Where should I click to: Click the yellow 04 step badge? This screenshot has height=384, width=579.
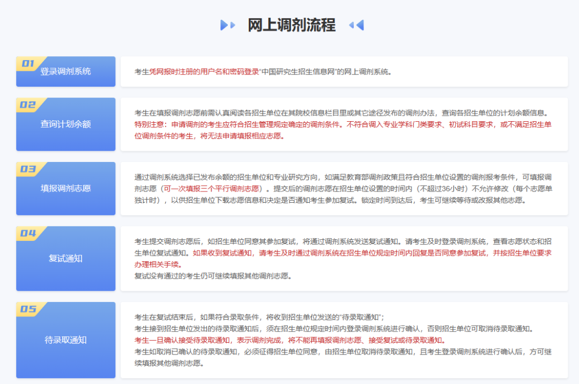pos(28,233)
